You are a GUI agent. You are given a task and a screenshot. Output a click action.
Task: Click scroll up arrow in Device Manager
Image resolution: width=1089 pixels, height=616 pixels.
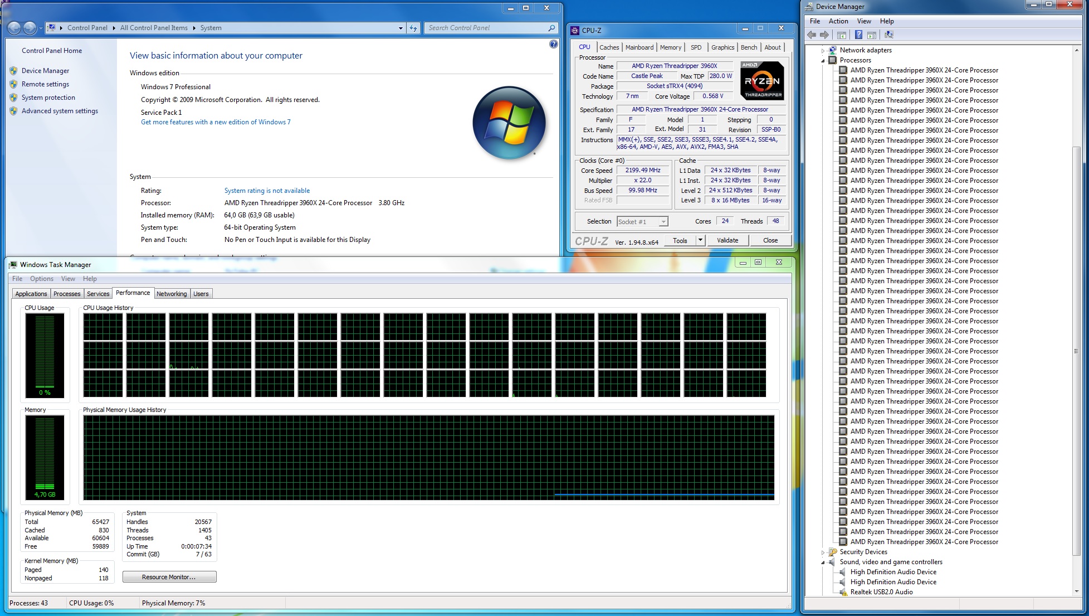coord(1076,50)
